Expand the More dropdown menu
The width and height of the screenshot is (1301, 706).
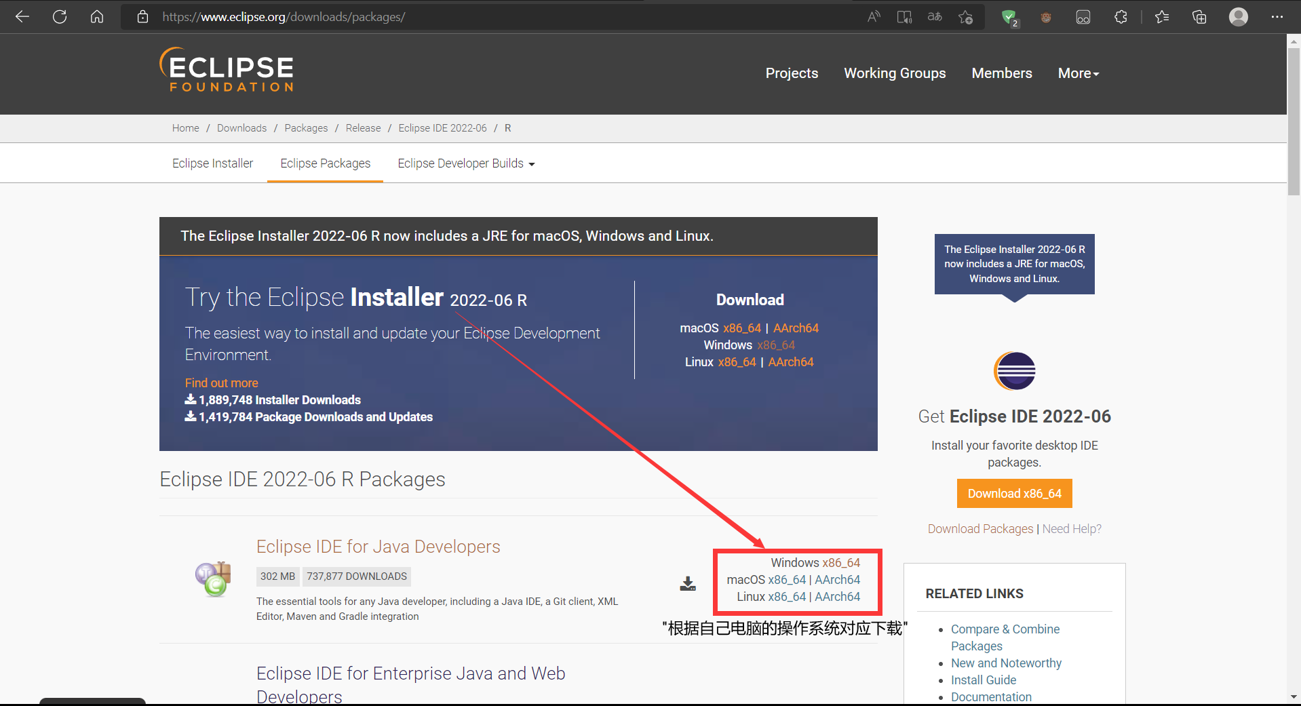tap(1079, 73)
